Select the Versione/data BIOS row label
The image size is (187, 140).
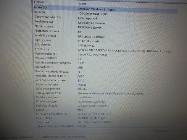click(47, 54)
